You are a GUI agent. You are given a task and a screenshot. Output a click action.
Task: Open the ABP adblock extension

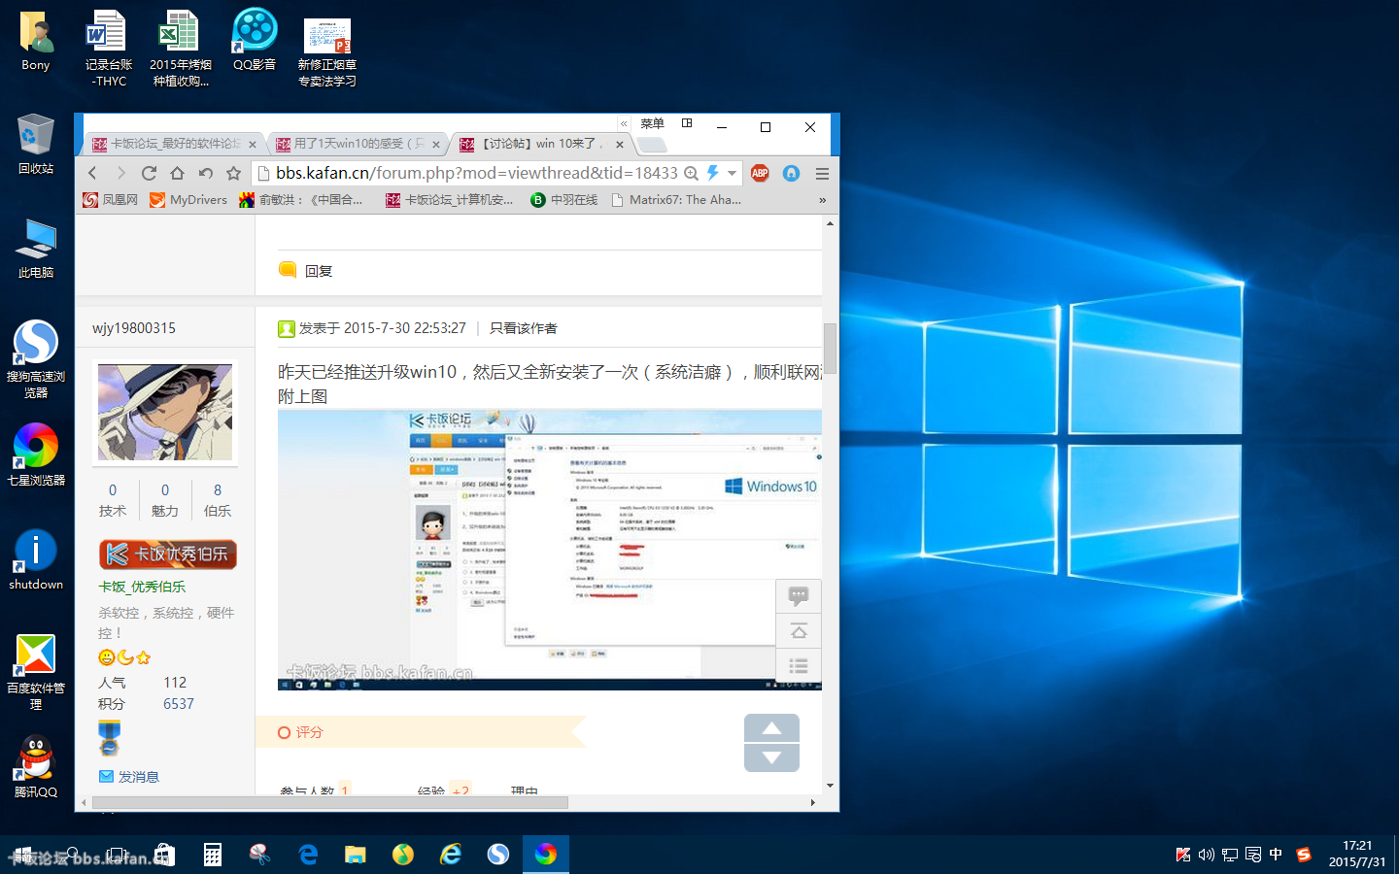tap(760, 173)
